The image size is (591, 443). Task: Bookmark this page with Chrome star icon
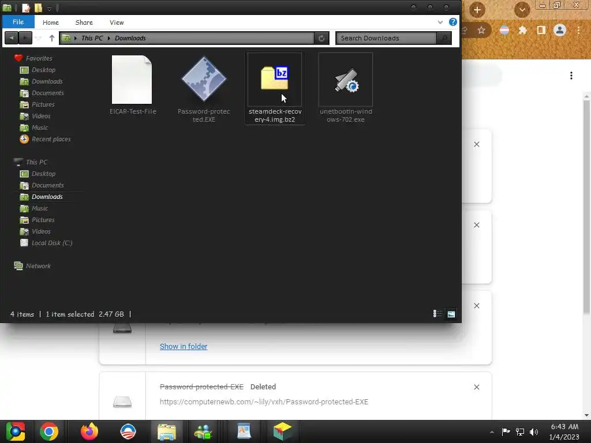click(x=481, y=30)
